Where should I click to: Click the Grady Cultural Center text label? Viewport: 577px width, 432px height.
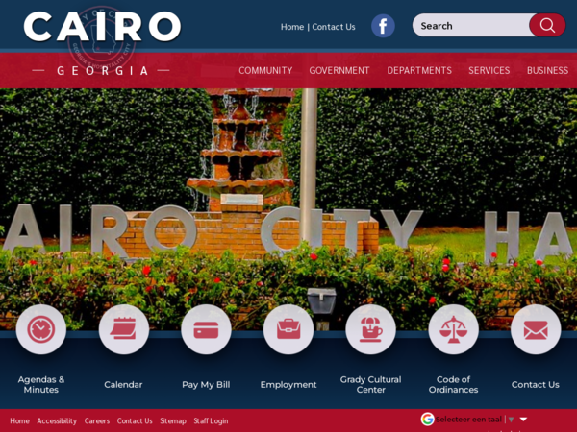371,385
